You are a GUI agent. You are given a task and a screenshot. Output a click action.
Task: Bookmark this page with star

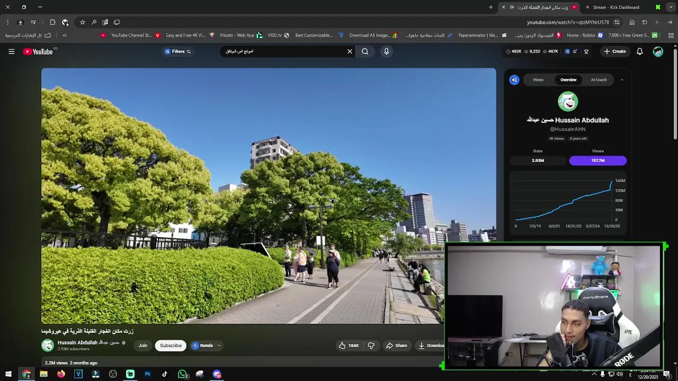click(83, 22)
